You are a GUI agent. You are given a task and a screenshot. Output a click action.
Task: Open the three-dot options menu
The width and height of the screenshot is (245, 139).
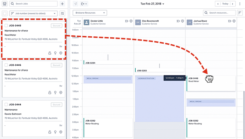(240, 4)
